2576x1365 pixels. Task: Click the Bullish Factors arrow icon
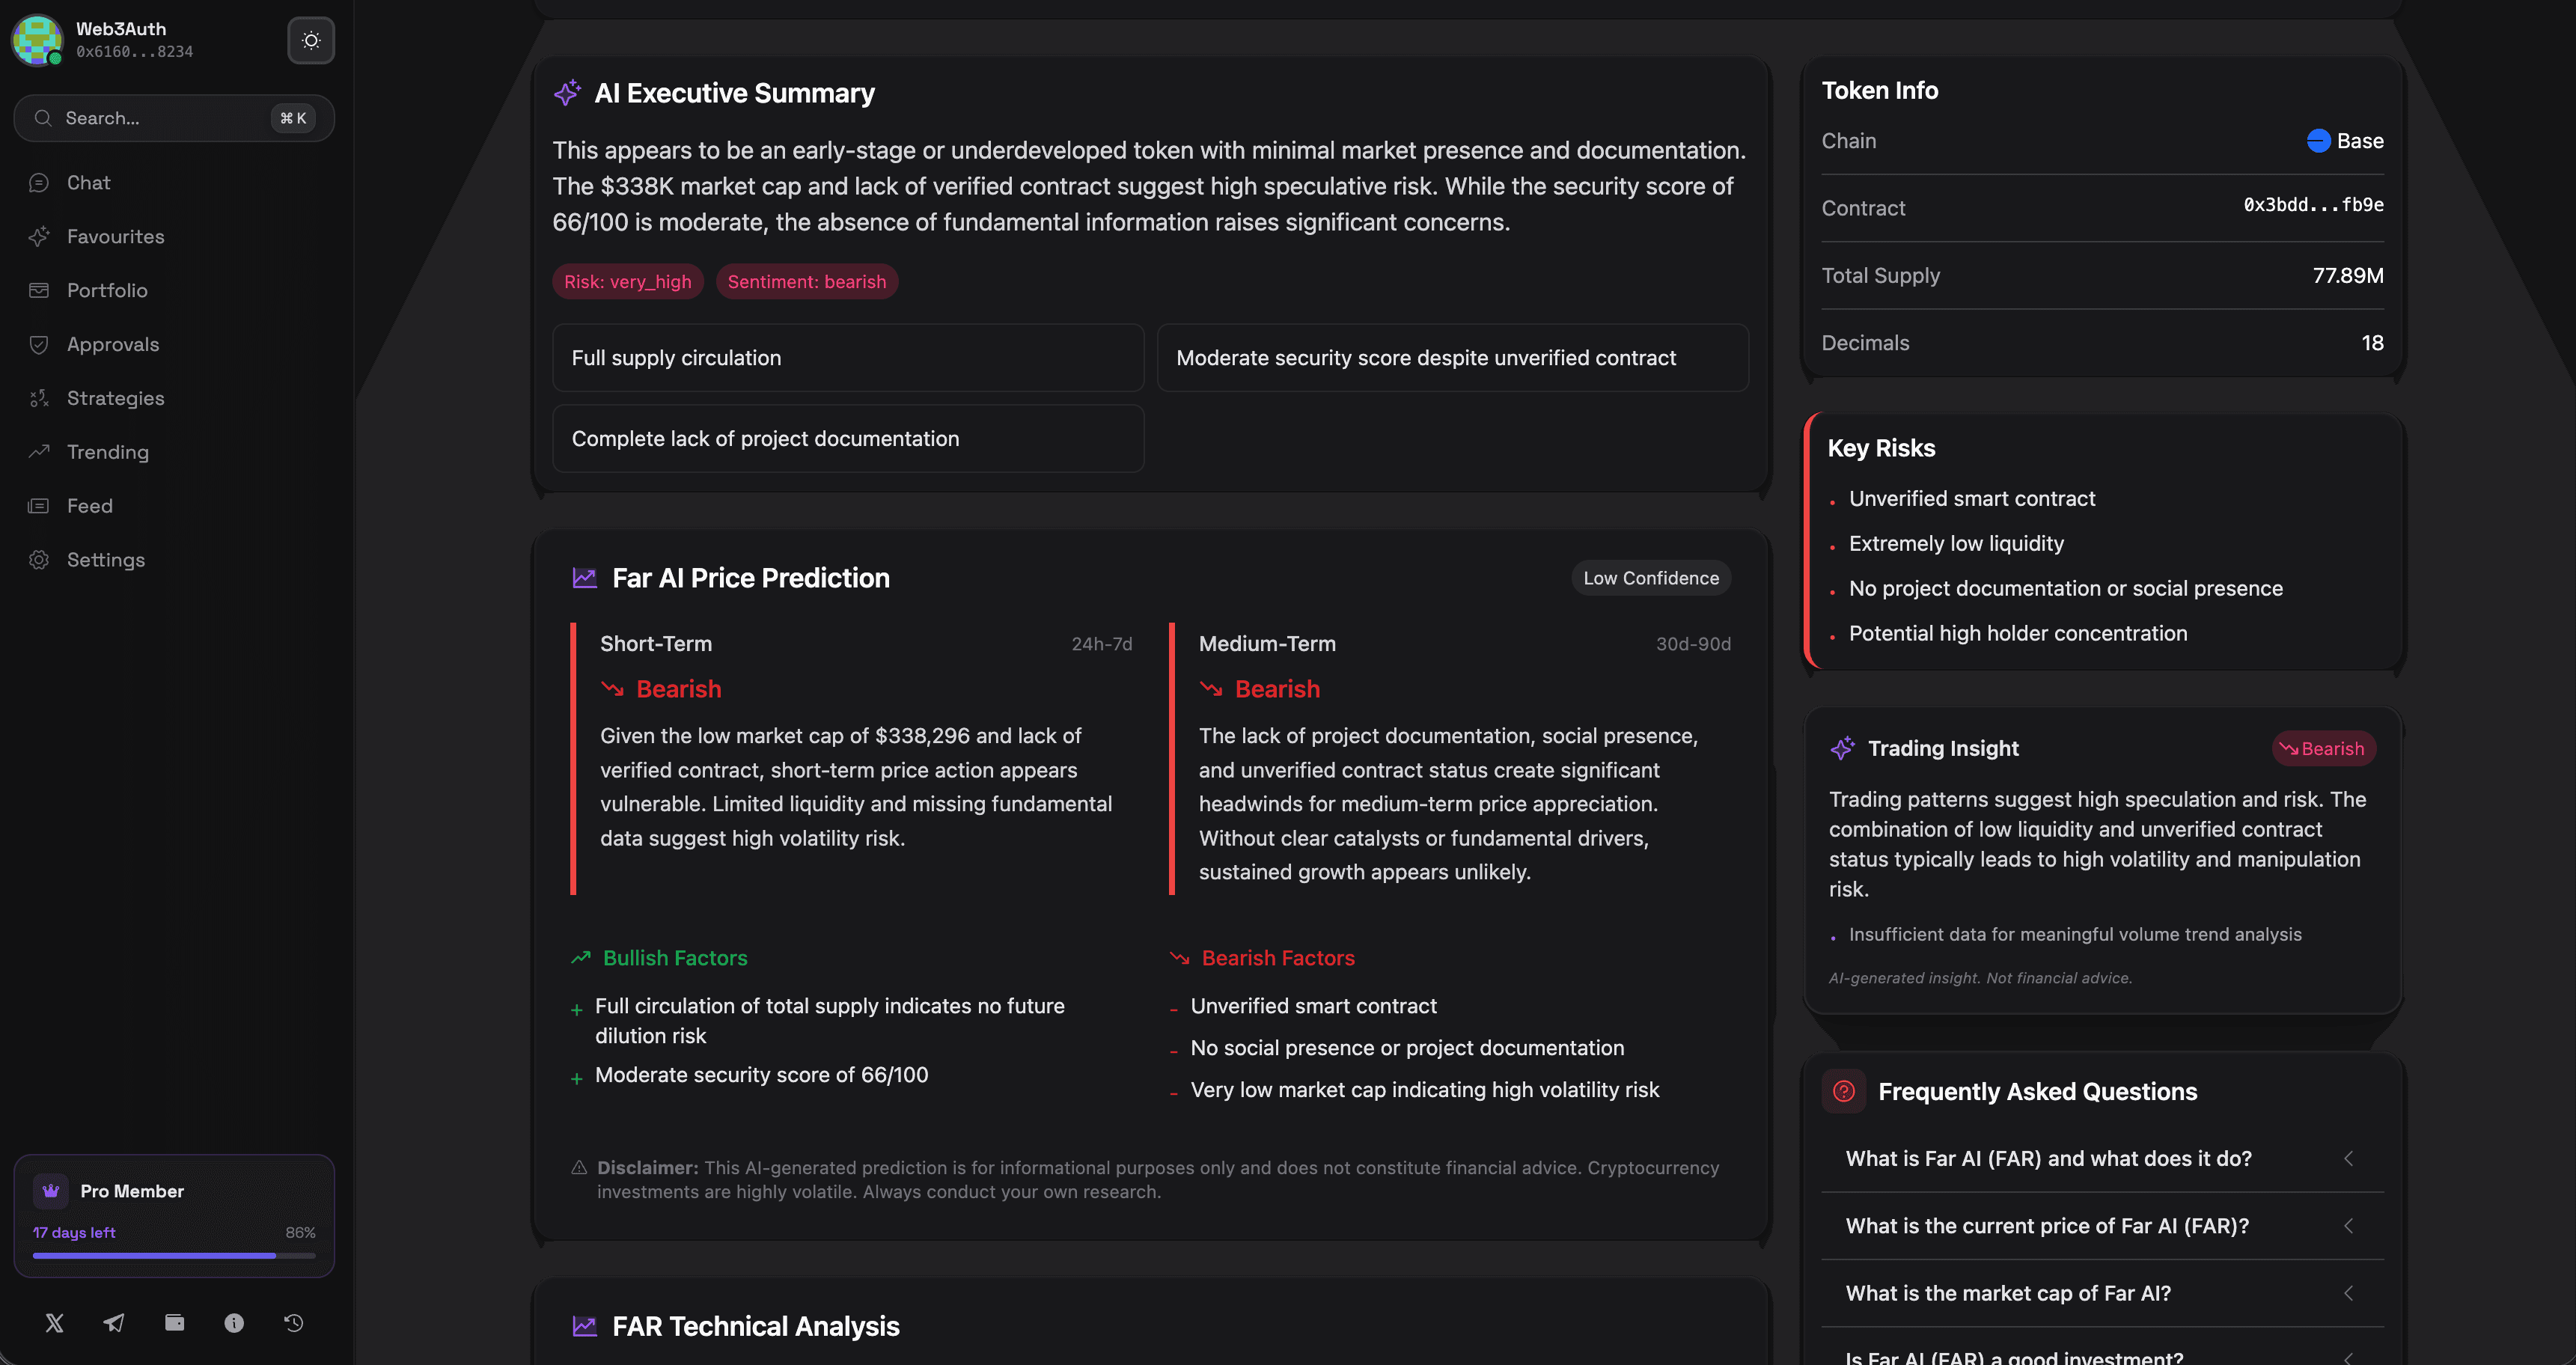581,959
